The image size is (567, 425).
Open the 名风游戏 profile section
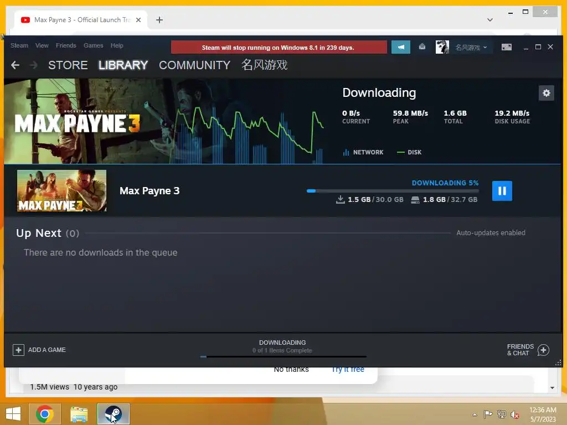click(264, 65)
